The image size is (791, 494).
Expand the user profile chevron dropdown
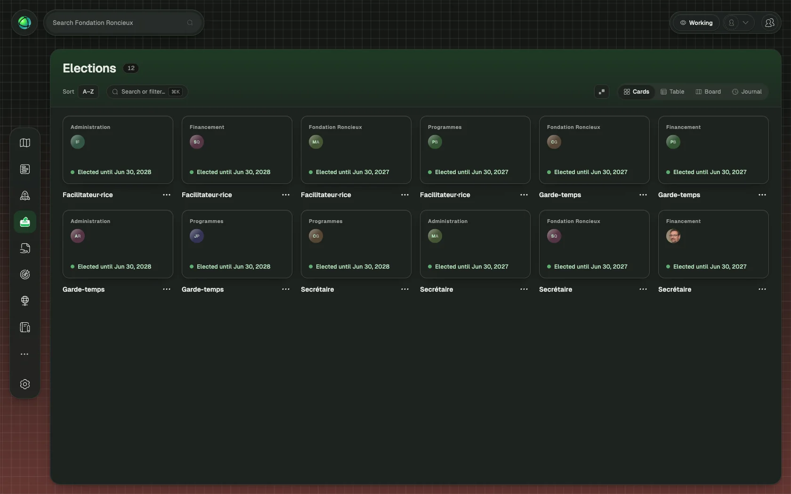coord(745,23)
